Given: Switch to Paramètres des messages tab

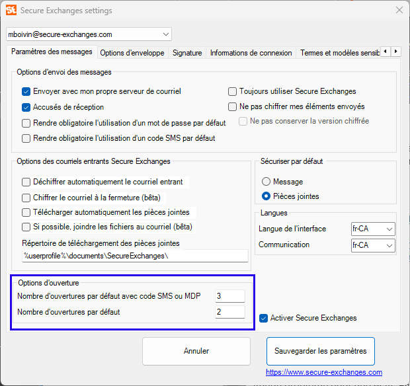Looking at the screenshot, I should [x=52, y=52].
